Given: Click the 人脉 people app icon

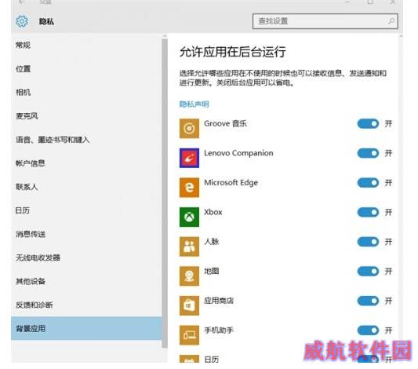Looking at the screenshot, I should (189, 247).
